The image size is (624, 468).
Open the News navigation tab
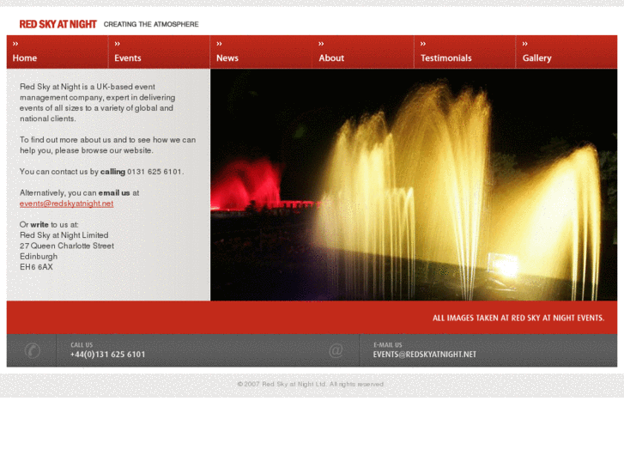pos(261,52)
